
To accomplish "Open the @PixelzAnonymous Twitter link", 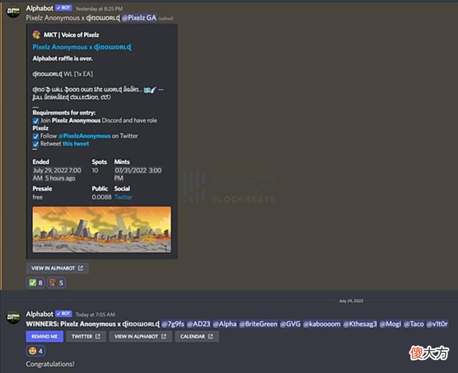I will [x=84, y=136].
